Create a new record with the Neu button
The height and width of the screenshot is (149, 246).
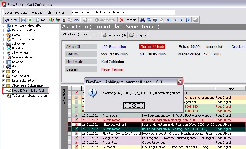[42, 20]
